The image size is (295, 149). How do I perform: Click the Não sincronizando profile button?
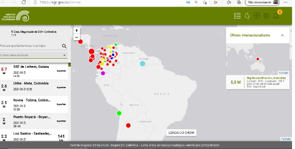(263, 2)
